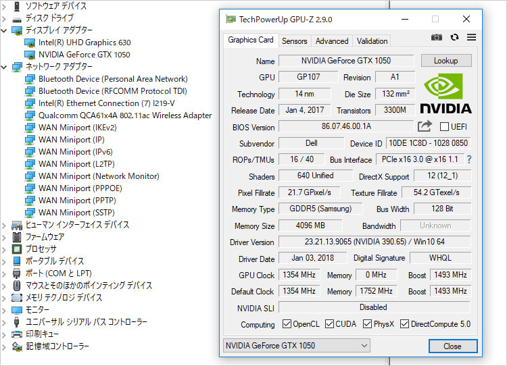507x366 pixels.
Task: Click the GPU-Z title bar app icon
Action: (231, 19)
